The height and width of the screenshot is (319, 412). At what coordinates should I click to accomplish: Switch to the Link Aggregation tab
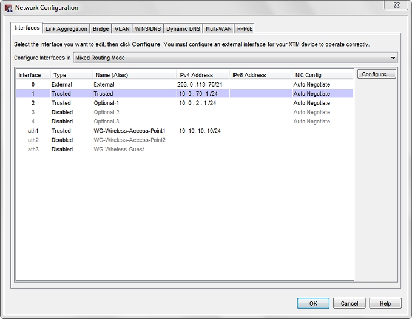pyautogui.click(x=66, y=29)
